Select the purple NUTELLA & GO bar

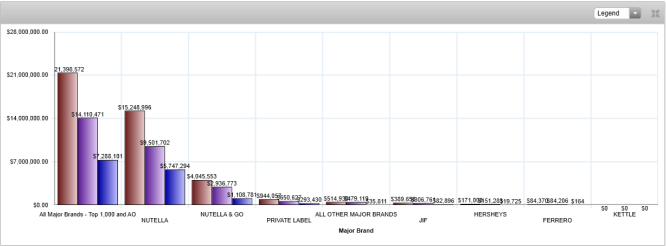click(x=221, y=195)
